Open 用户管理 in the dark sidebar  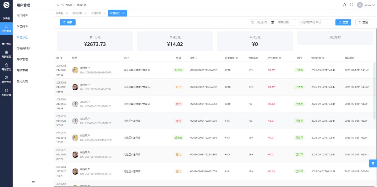pyautogui.click(x=6, y=29)
